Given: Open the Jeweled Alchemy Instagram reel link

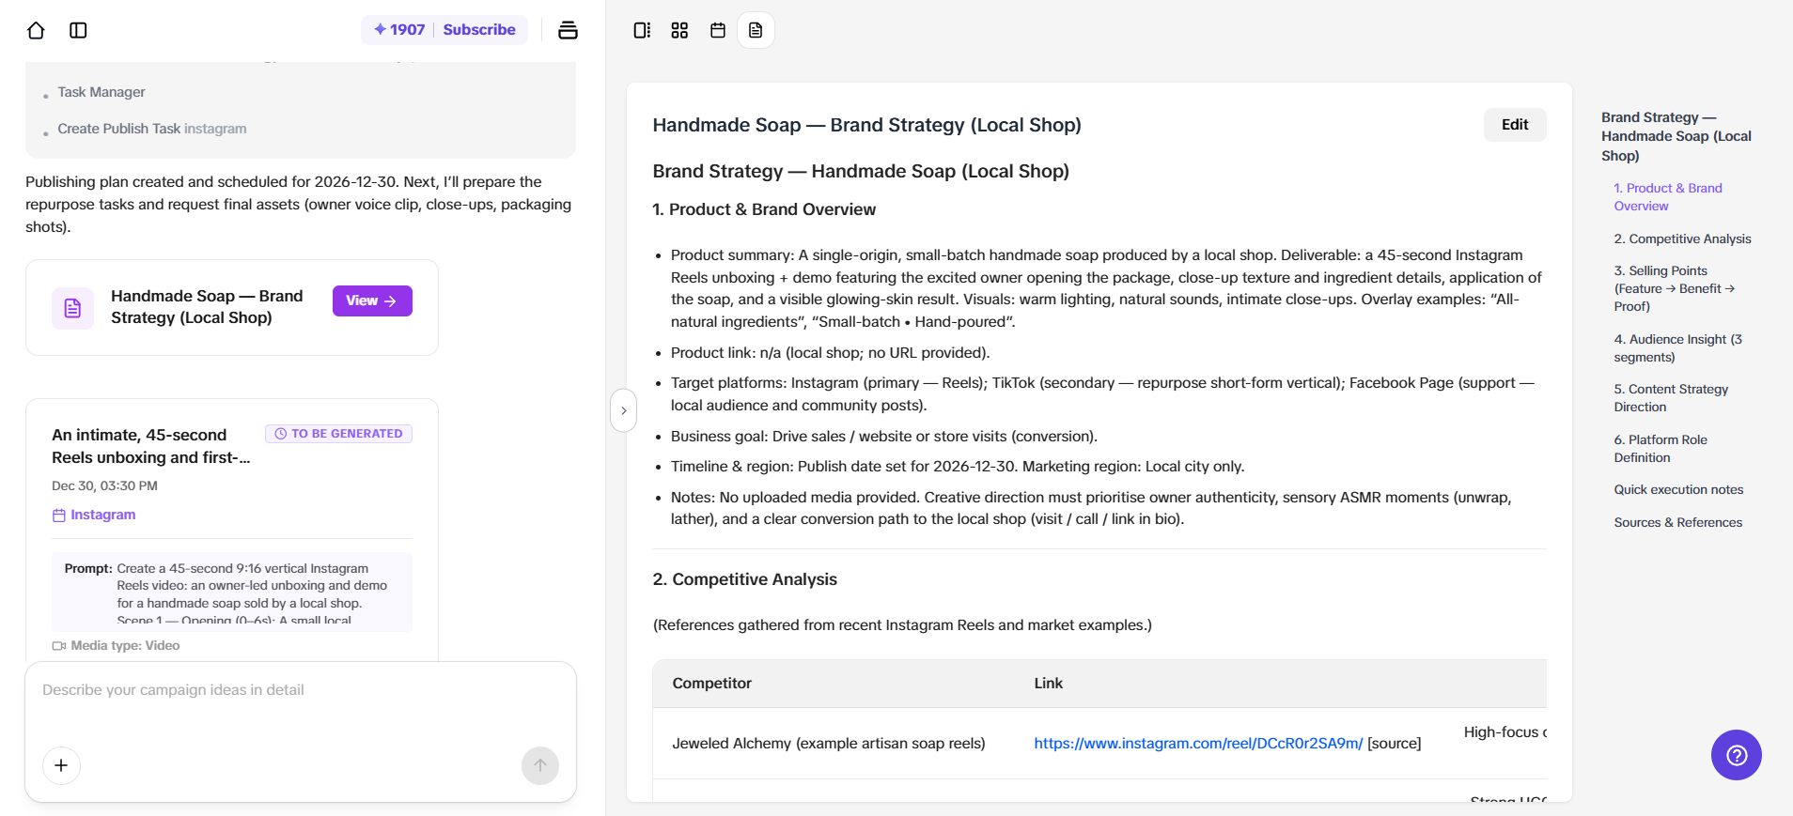Looking at the screenshot, I should click(1197, 743).
